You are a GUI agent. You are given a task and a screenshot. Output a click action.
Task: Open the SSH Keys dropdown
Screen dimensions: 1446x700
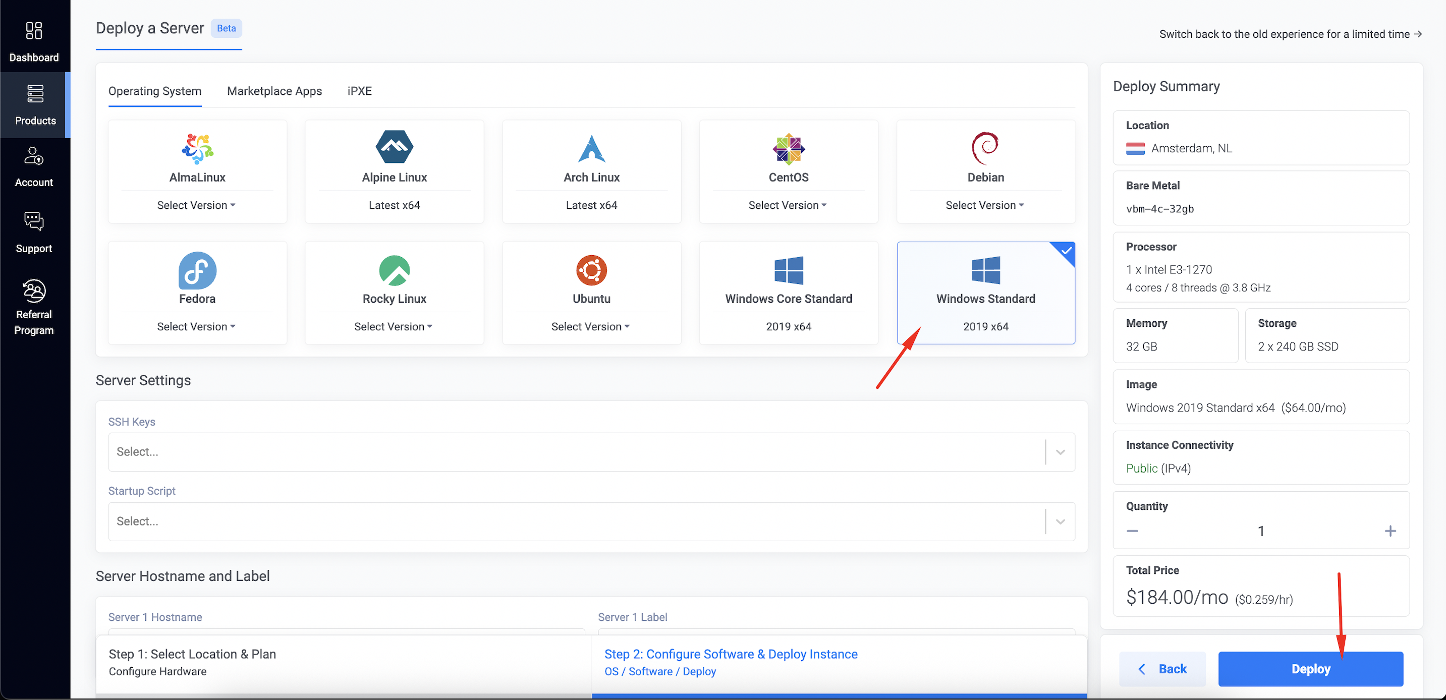click(x=578, y=451)
